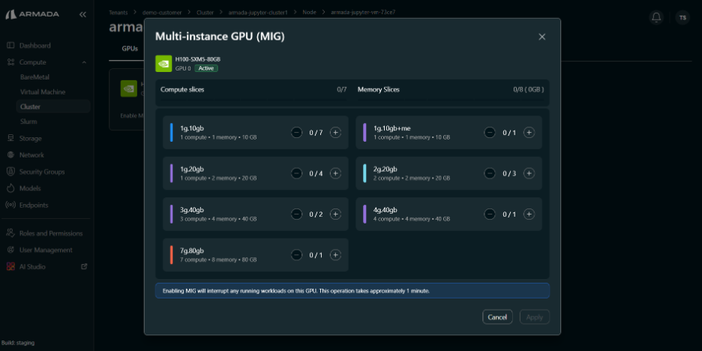The height and width of the screenshot is (351, 702).
Task: Click the Compute slices label
Action: (182, 89)
